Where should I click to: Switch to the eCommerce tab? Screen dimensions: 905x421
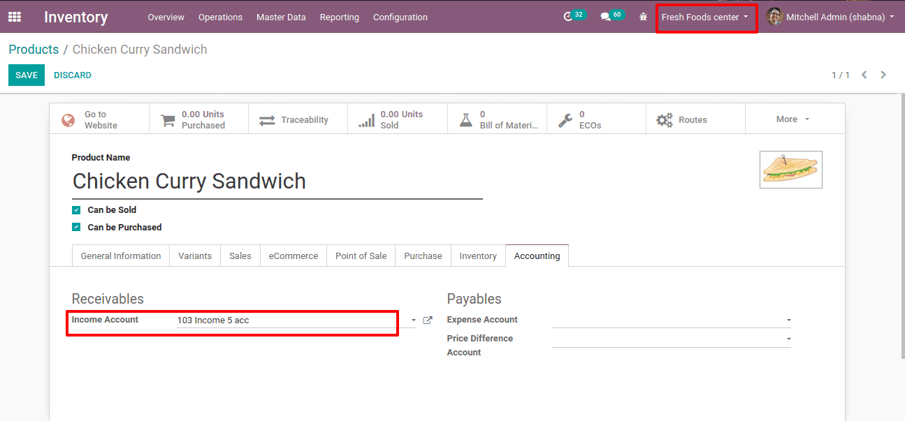tap(294, 256)
